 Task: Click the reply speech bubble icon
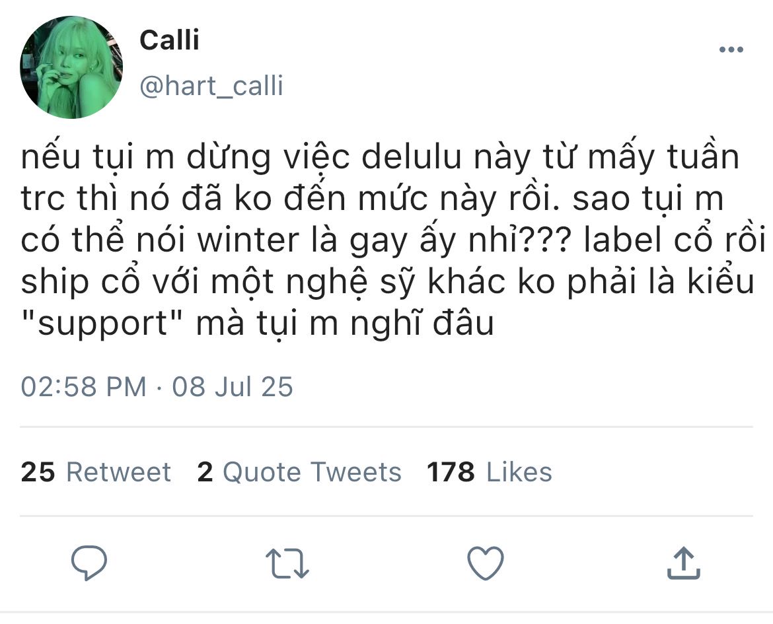(89, 563)
